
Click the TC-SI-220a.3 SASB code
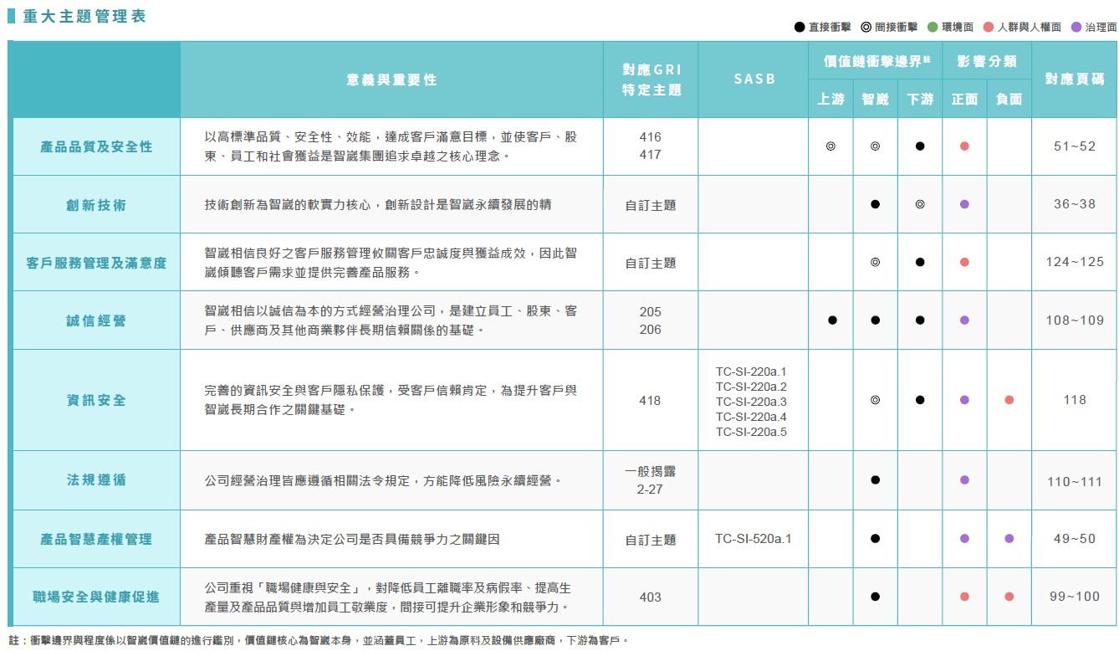coord(751,402)
